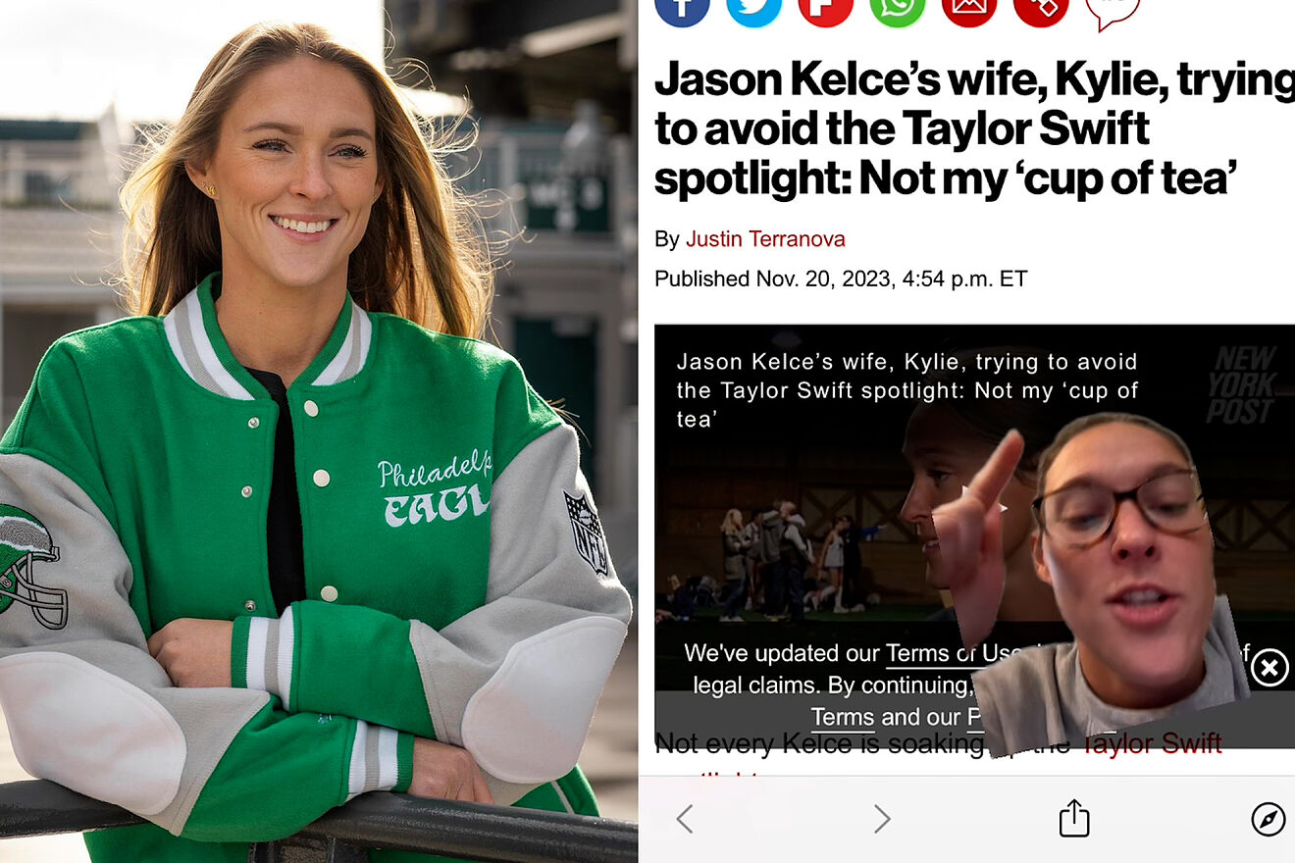This screenshot has height=863, width=1295.
Task: Go back with the browser left arrow
Action: click(685, 819)
